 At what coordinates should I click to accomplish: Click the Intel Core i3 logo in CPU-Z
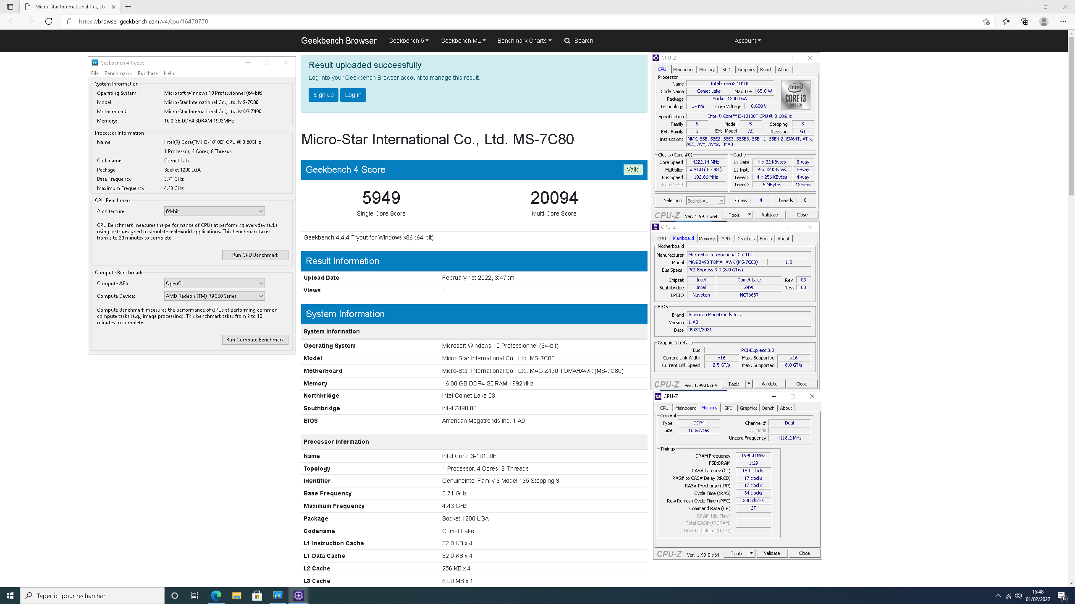point(796,95)
